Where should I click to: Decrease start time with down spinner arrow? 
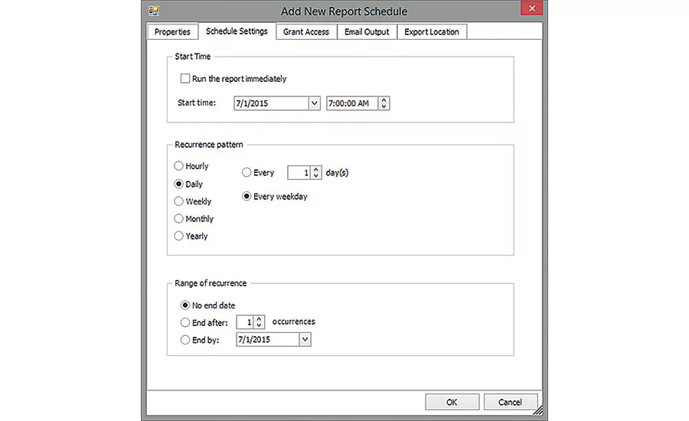tap(384, 106)
